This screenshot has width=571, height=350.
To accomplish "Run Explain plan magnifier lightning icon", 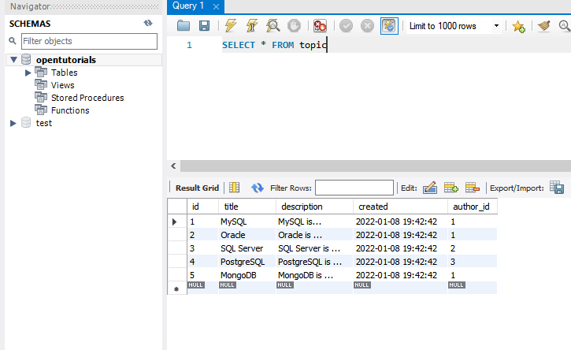I will pos(273,26).
